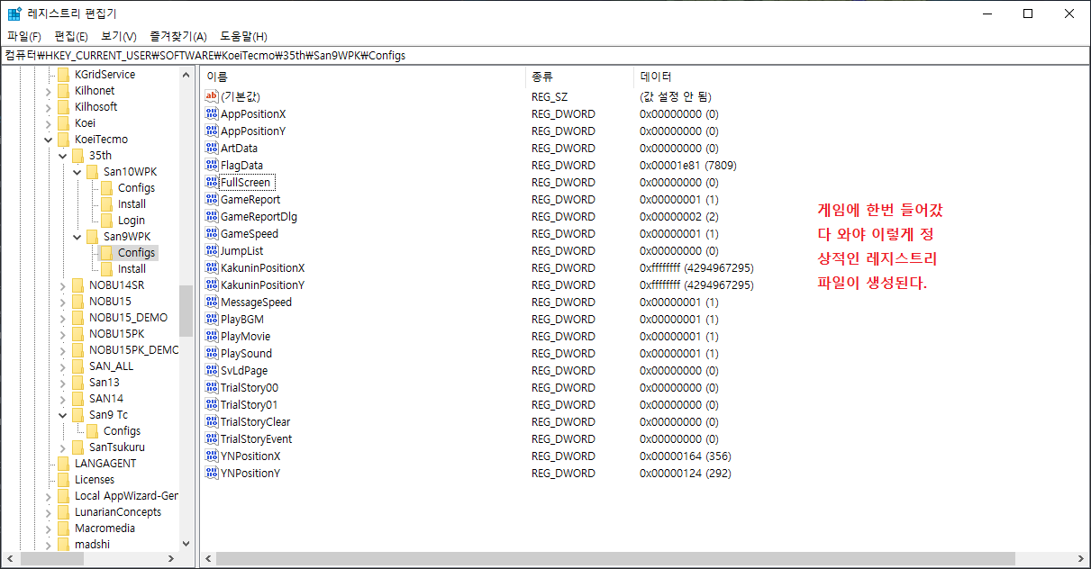Viewport: 1091px width, 569px height.
Task: Expand the Local AppWizard-Gen tree node
Action: (x=48, y=496)
